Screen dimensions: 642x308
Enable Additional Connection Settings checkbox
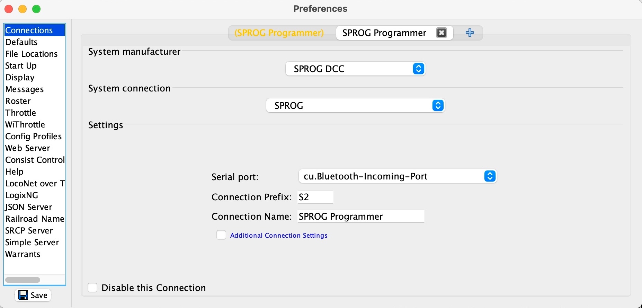(221, 235)
